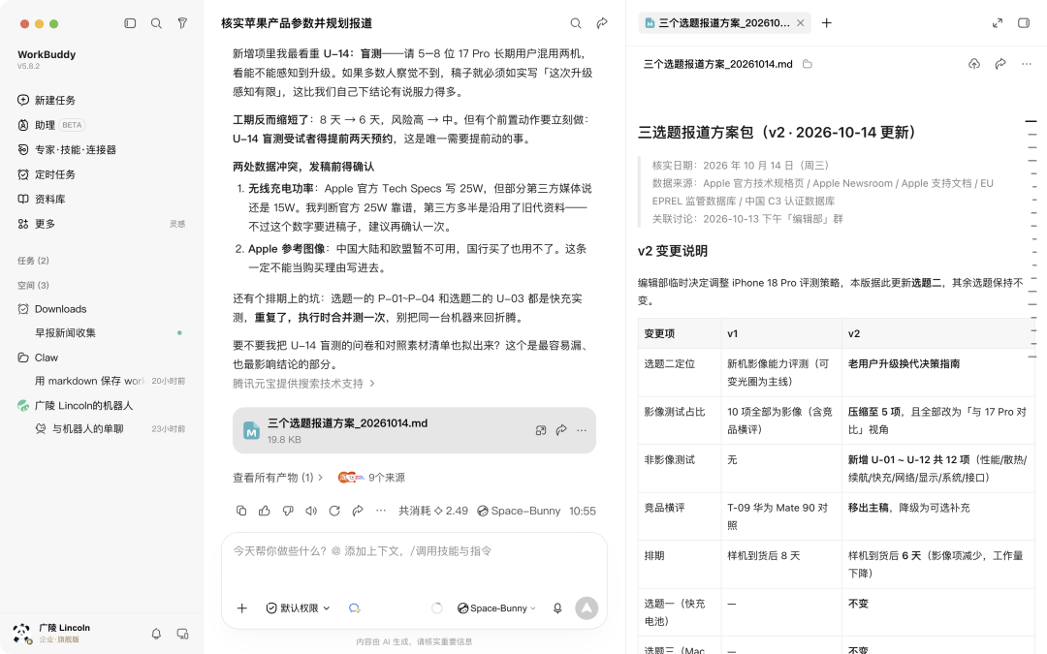The width and height of the screenshot is (1047, 654).
Task: Select the 三个选题报道方案 file tab
Action: [724, 23]
